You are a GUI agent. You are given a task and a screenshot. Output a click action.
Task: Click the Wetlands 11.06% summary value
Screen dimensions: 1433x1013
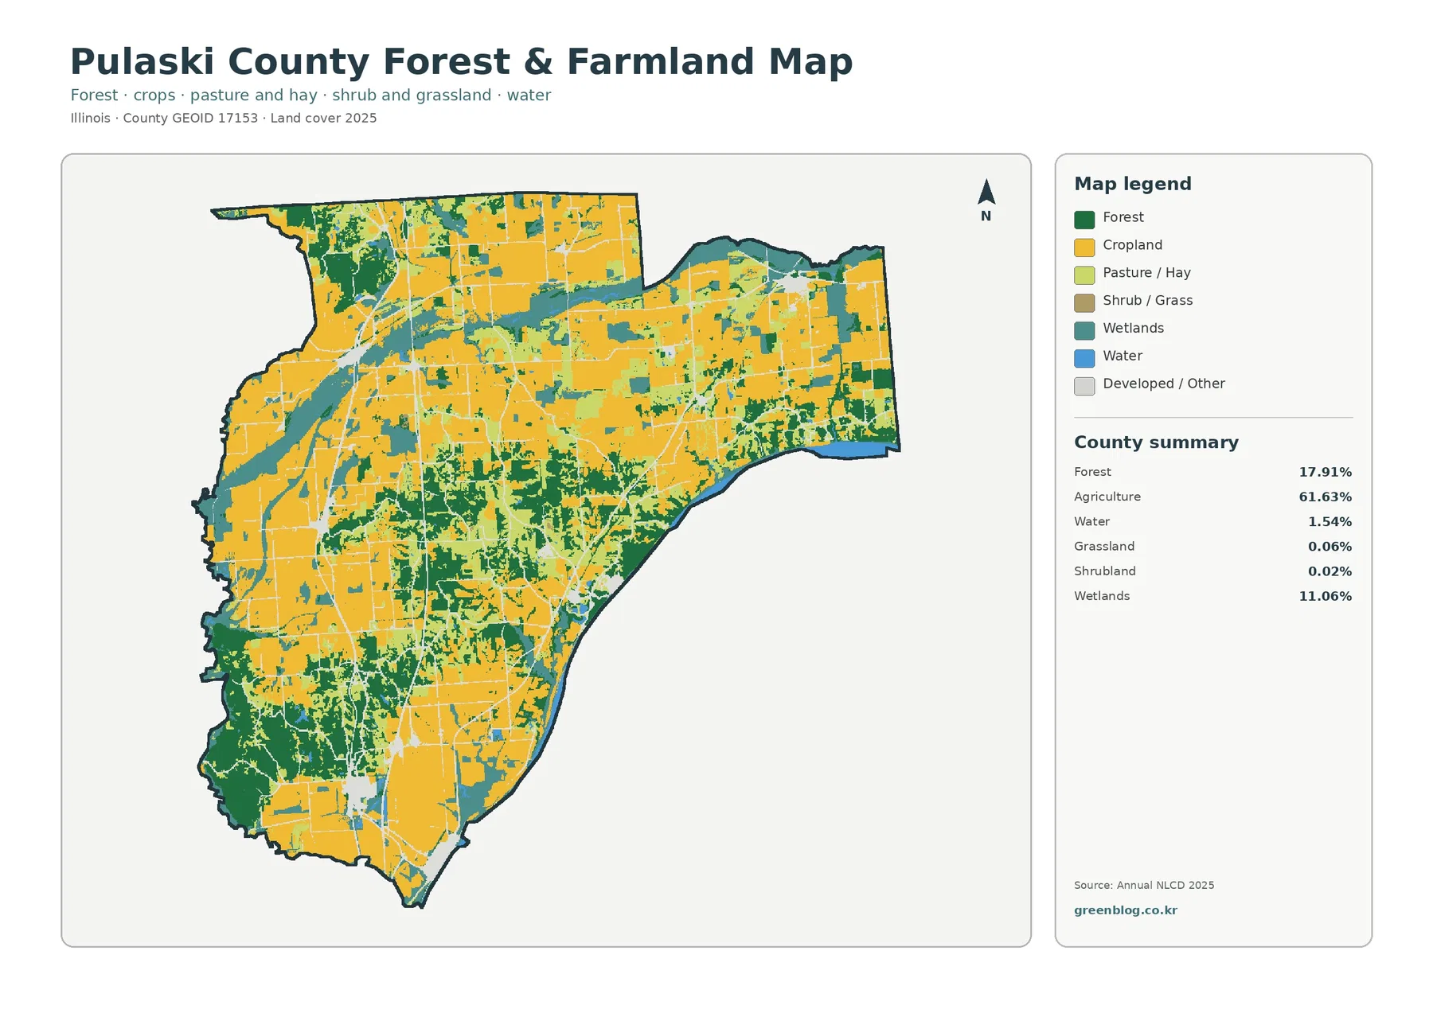pos(1325,596)
